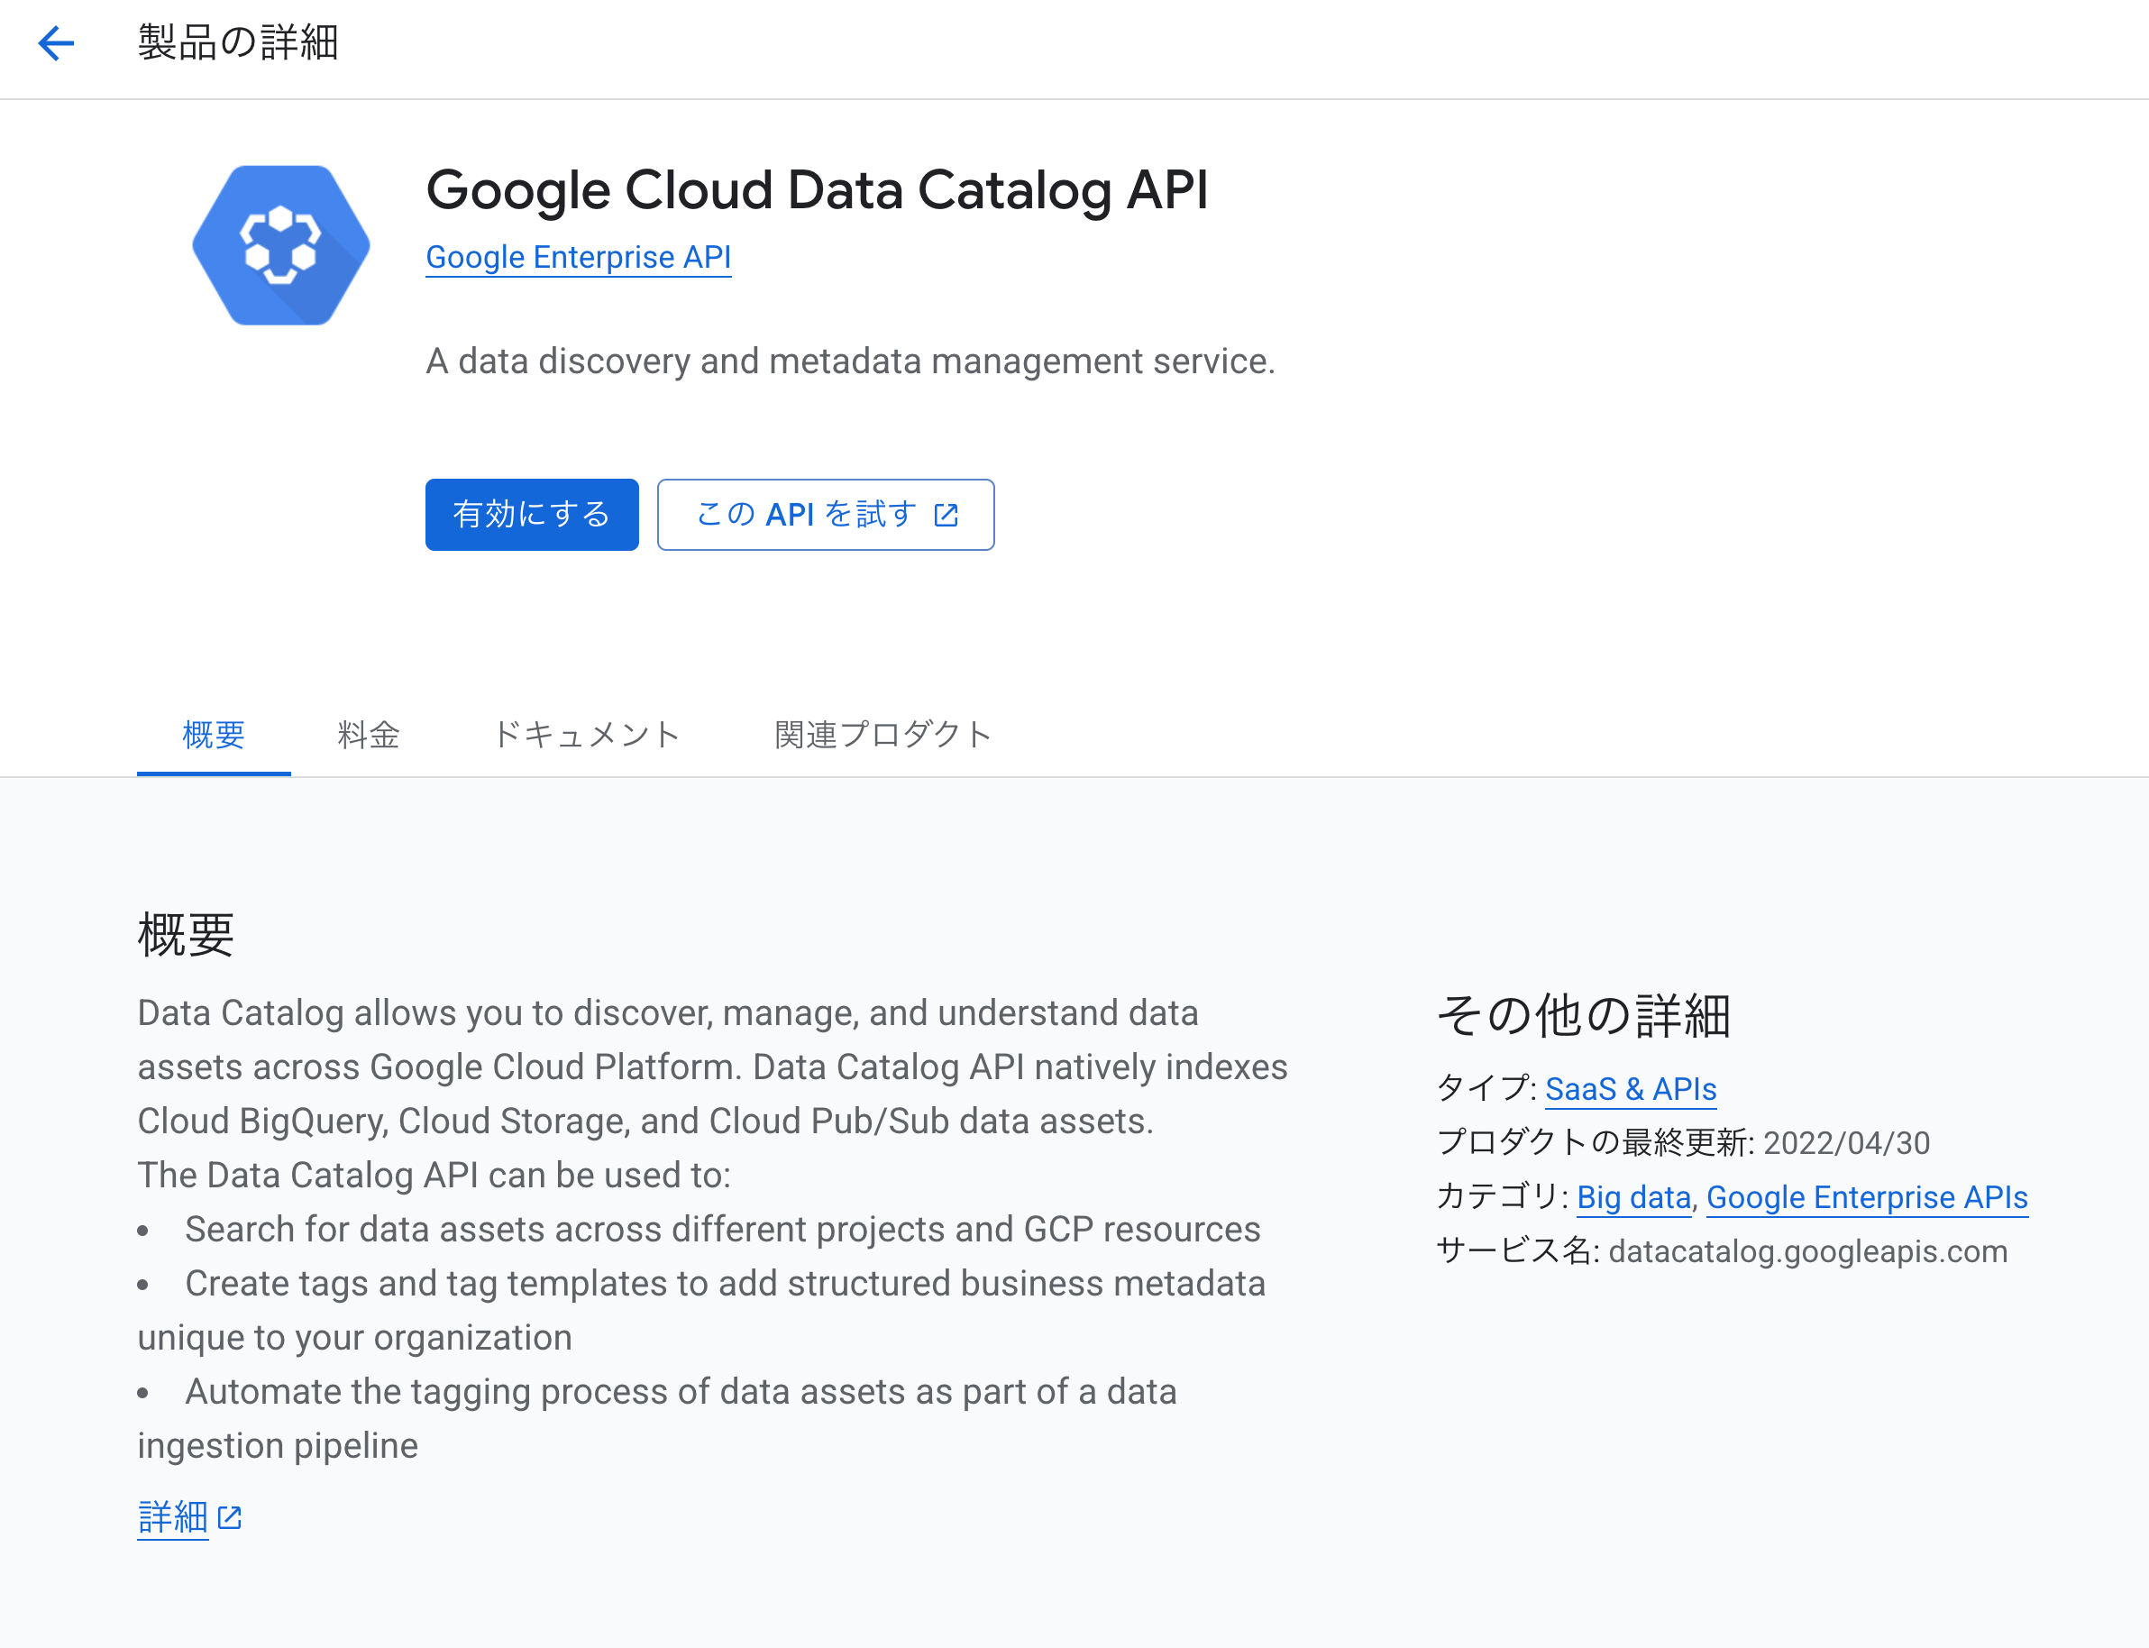Click the tagline 'A data discovery and metadata management service.'
This screenshot has width=2149, height=1648.
pos(849,361)
